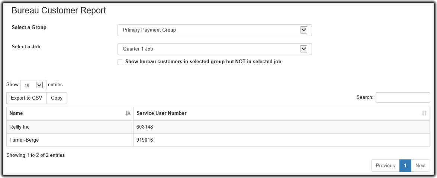Open the Show entries count dropdown
This screenshot has height=178, width=437.
point(33,85)
